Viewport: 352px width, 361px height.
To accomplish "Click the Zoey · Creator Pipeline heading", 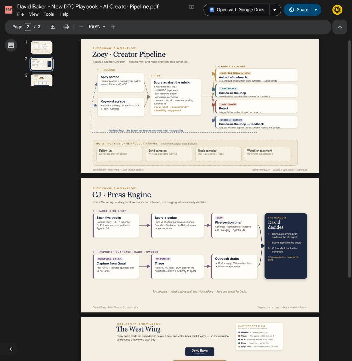I will point(129,54).
